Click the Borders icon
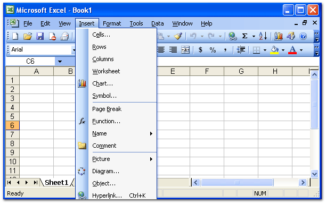The width and height of the screenshot is (326, 204). tap(256, 50)
